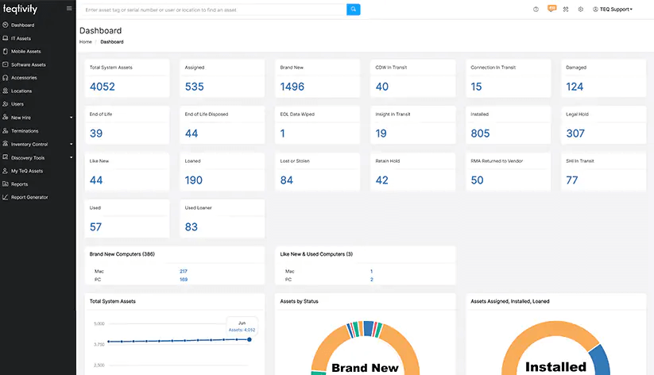Click the Report Generator chart icon
The height and width of the screenshot is (375, 654).
tap(5, 197)
